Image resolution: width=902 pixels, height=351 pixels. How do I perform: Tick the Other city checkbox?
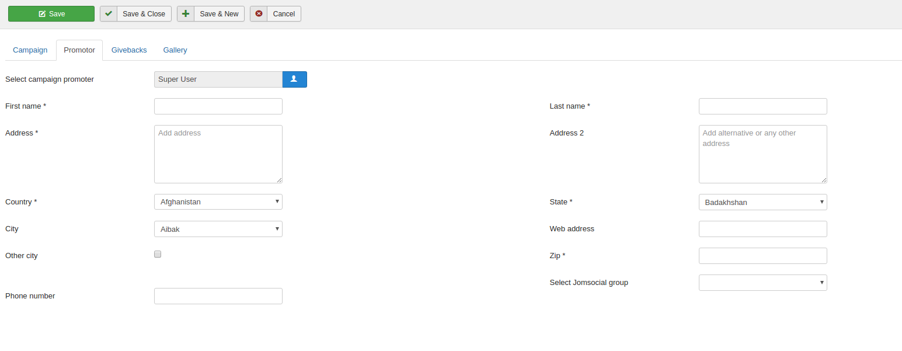[x=158, y=254]
